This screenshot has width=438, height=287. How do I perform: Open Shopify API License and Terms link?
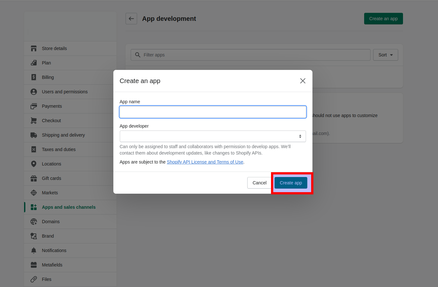coord(205,162)
